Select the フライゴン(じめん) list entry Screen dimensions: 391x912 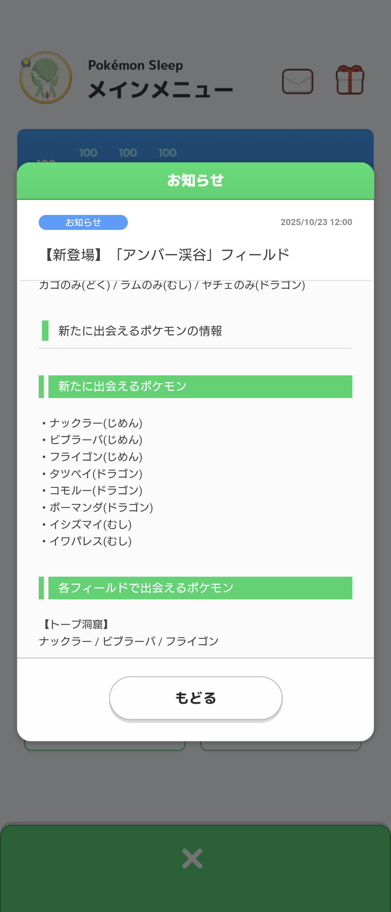[x=96, y=456]
